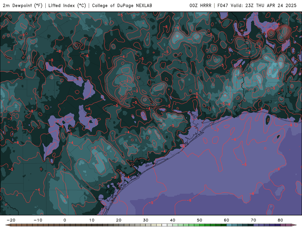Image resolution: width=302 pixels, height=227 pixels.
Task: Click the "F047" forecast hour text
Action: [223, 6]
